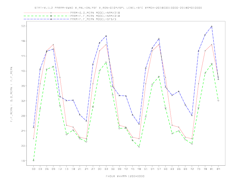Click x-axis tick label 30
Viewport: 238px width, 184px height.
click(99, 169)
